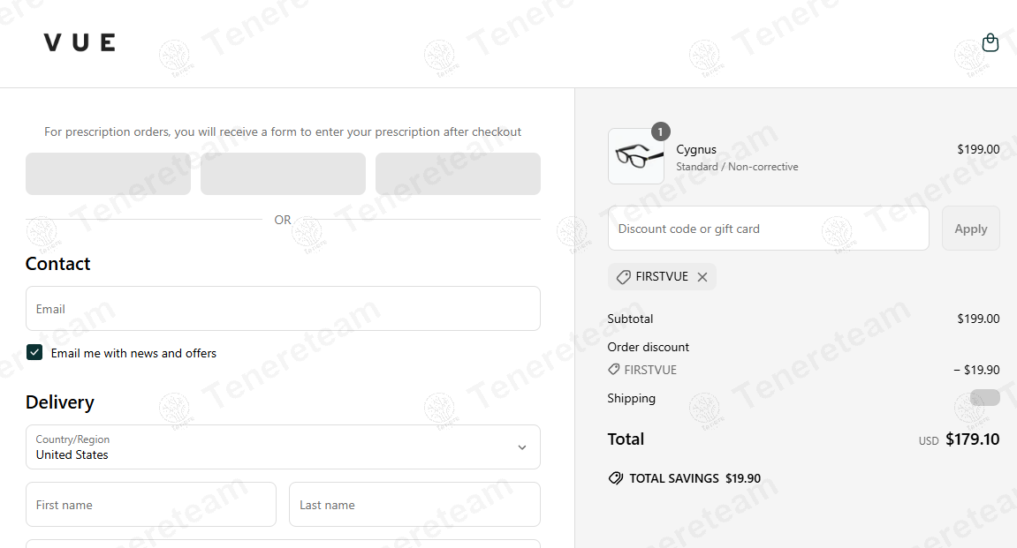Image resolution: width=1017 pixels, height=548 pixels.
Task: Focus the Email input field
Action: click(x=283, y=309)
